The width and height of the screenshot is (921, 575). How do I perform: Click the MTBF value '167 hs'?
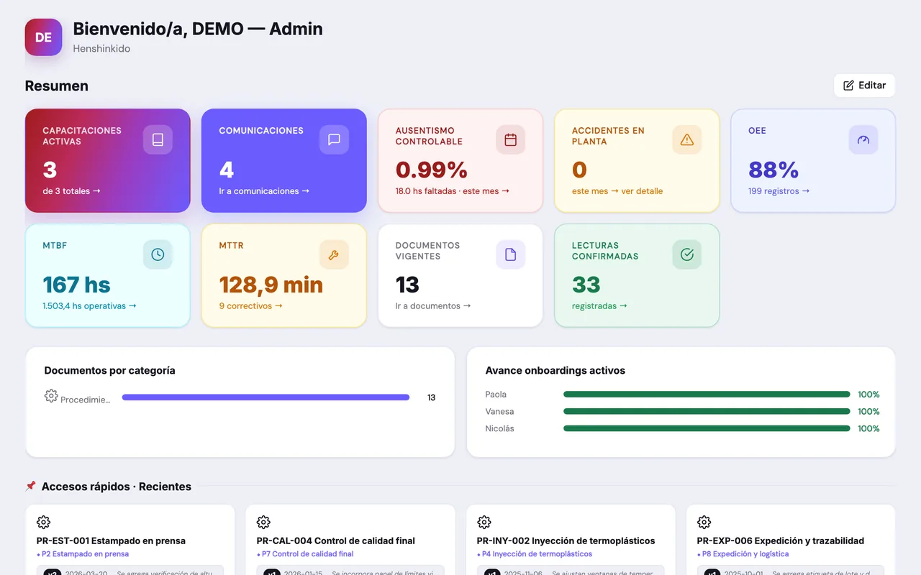(x=77, y=285)
